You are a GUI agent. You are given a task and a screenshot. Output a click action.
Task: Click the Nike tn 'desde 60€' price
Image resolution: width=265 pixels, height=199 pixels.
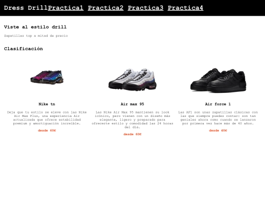(47, 131)
